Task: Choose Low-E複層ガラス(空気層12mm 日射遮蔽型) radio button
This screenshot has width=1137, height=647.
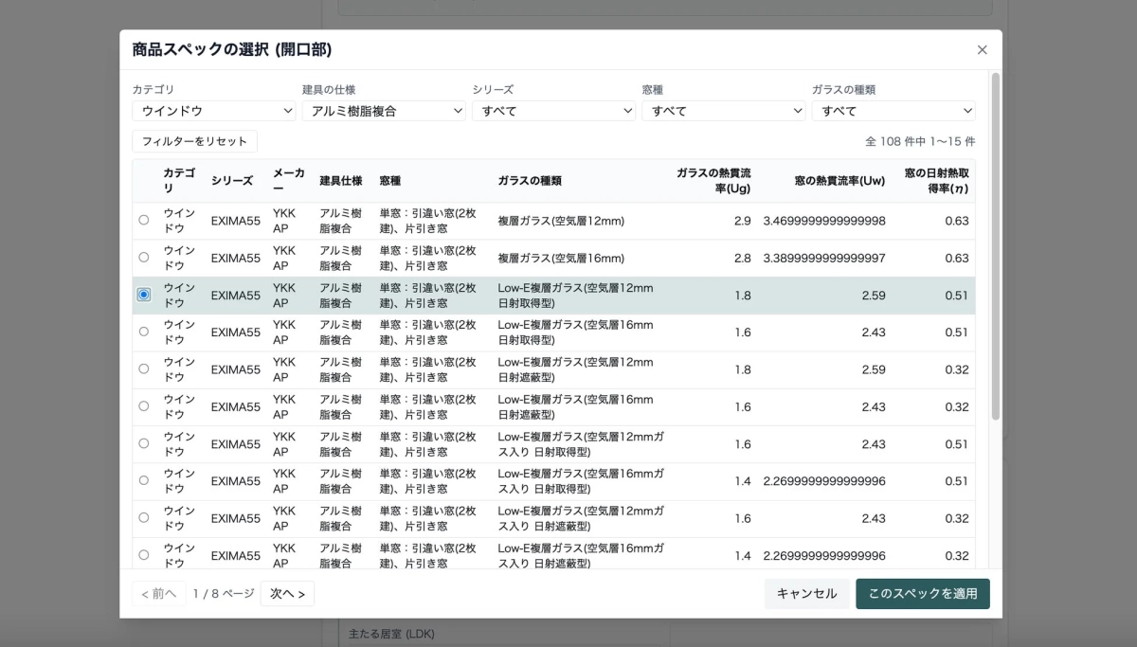Action: click(x=144, y=368)
